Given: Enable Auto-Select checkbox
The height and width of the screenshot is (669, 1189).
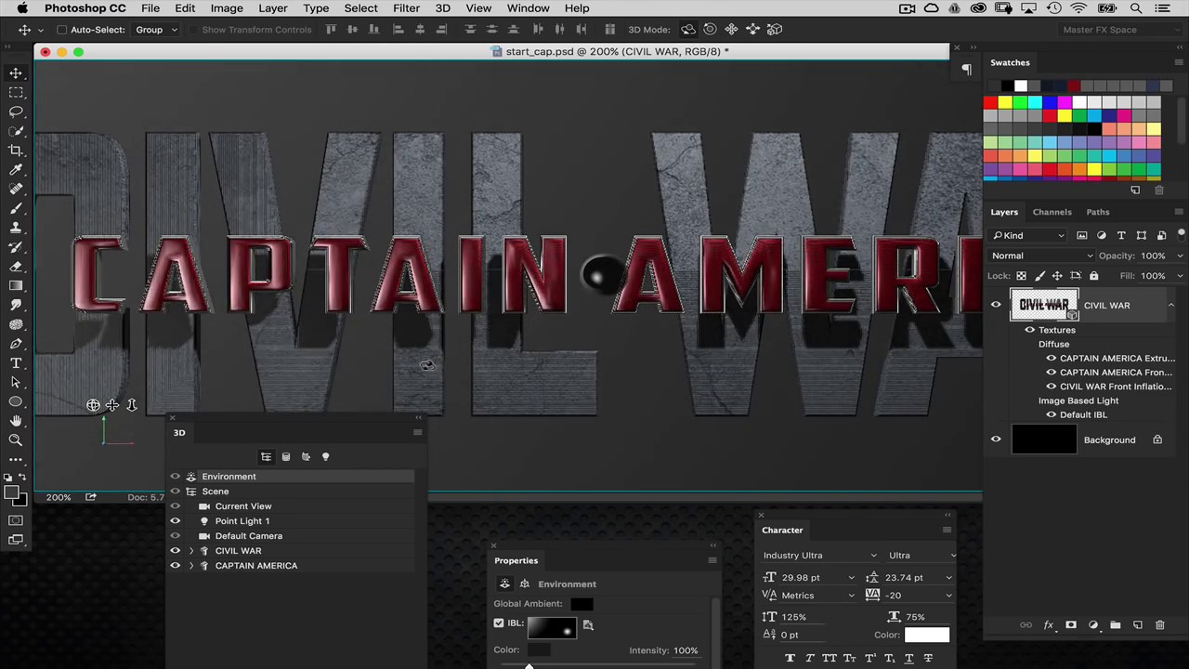Looking at the screenshot, I should (62, 30).
